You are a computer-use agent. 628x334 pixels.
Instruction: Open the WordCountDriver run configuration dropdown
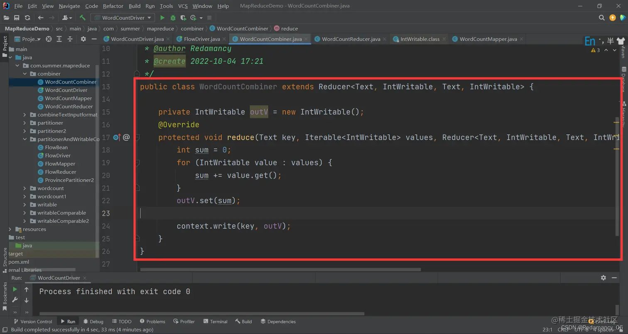point(123,18)
